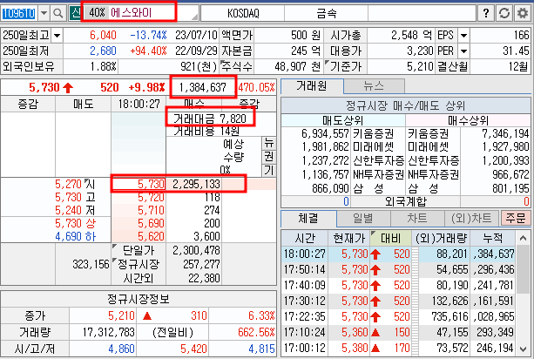Screen dimensions: 534x359
Task: Switch to the 차트 tab
Action: [417, 219]
